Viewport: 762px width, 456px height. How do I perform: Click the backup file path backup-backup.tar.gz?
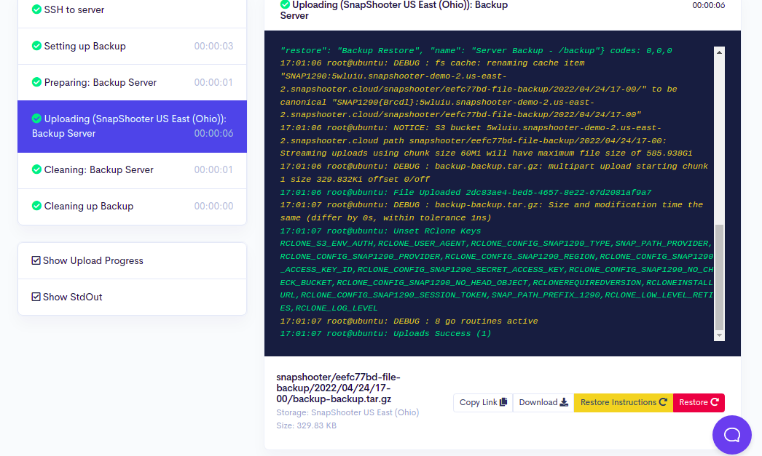point(338,388)
